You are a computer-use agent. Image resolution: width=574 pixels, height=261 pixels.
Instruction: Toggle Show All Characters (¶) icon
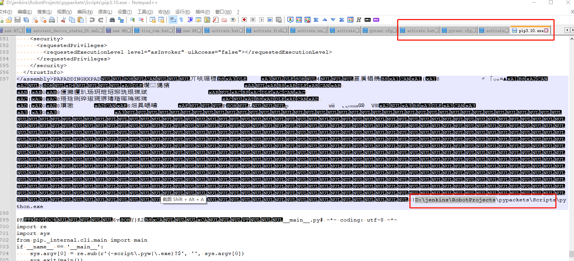point(181,20)
